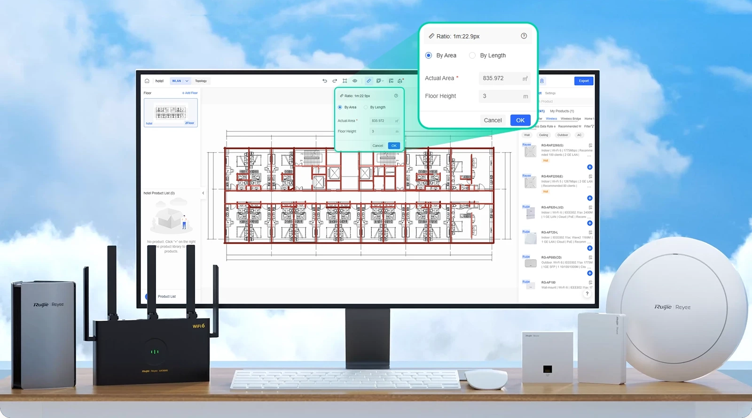Click the RG-RAP2260(G) product image
Image resolution: width=752 pixels, height=418 pixels.
pos(531,151)
